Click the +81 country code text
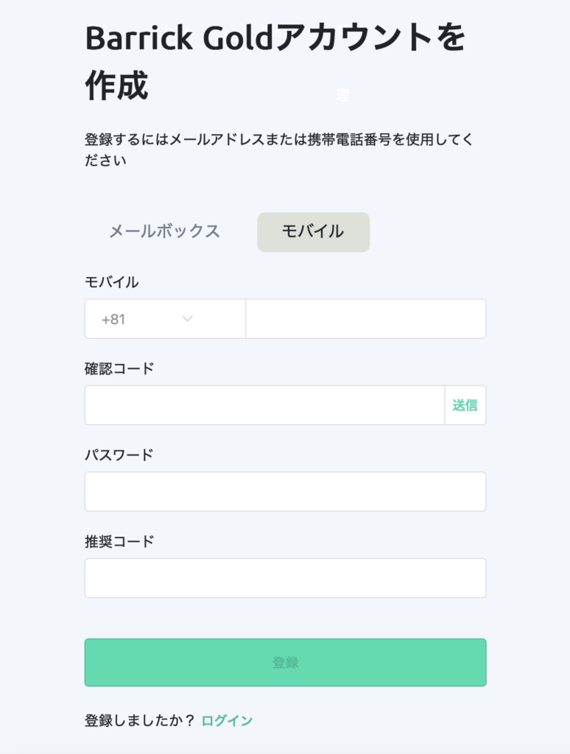The height and width of the screenshot is (754, 570). tap(113, 319)
